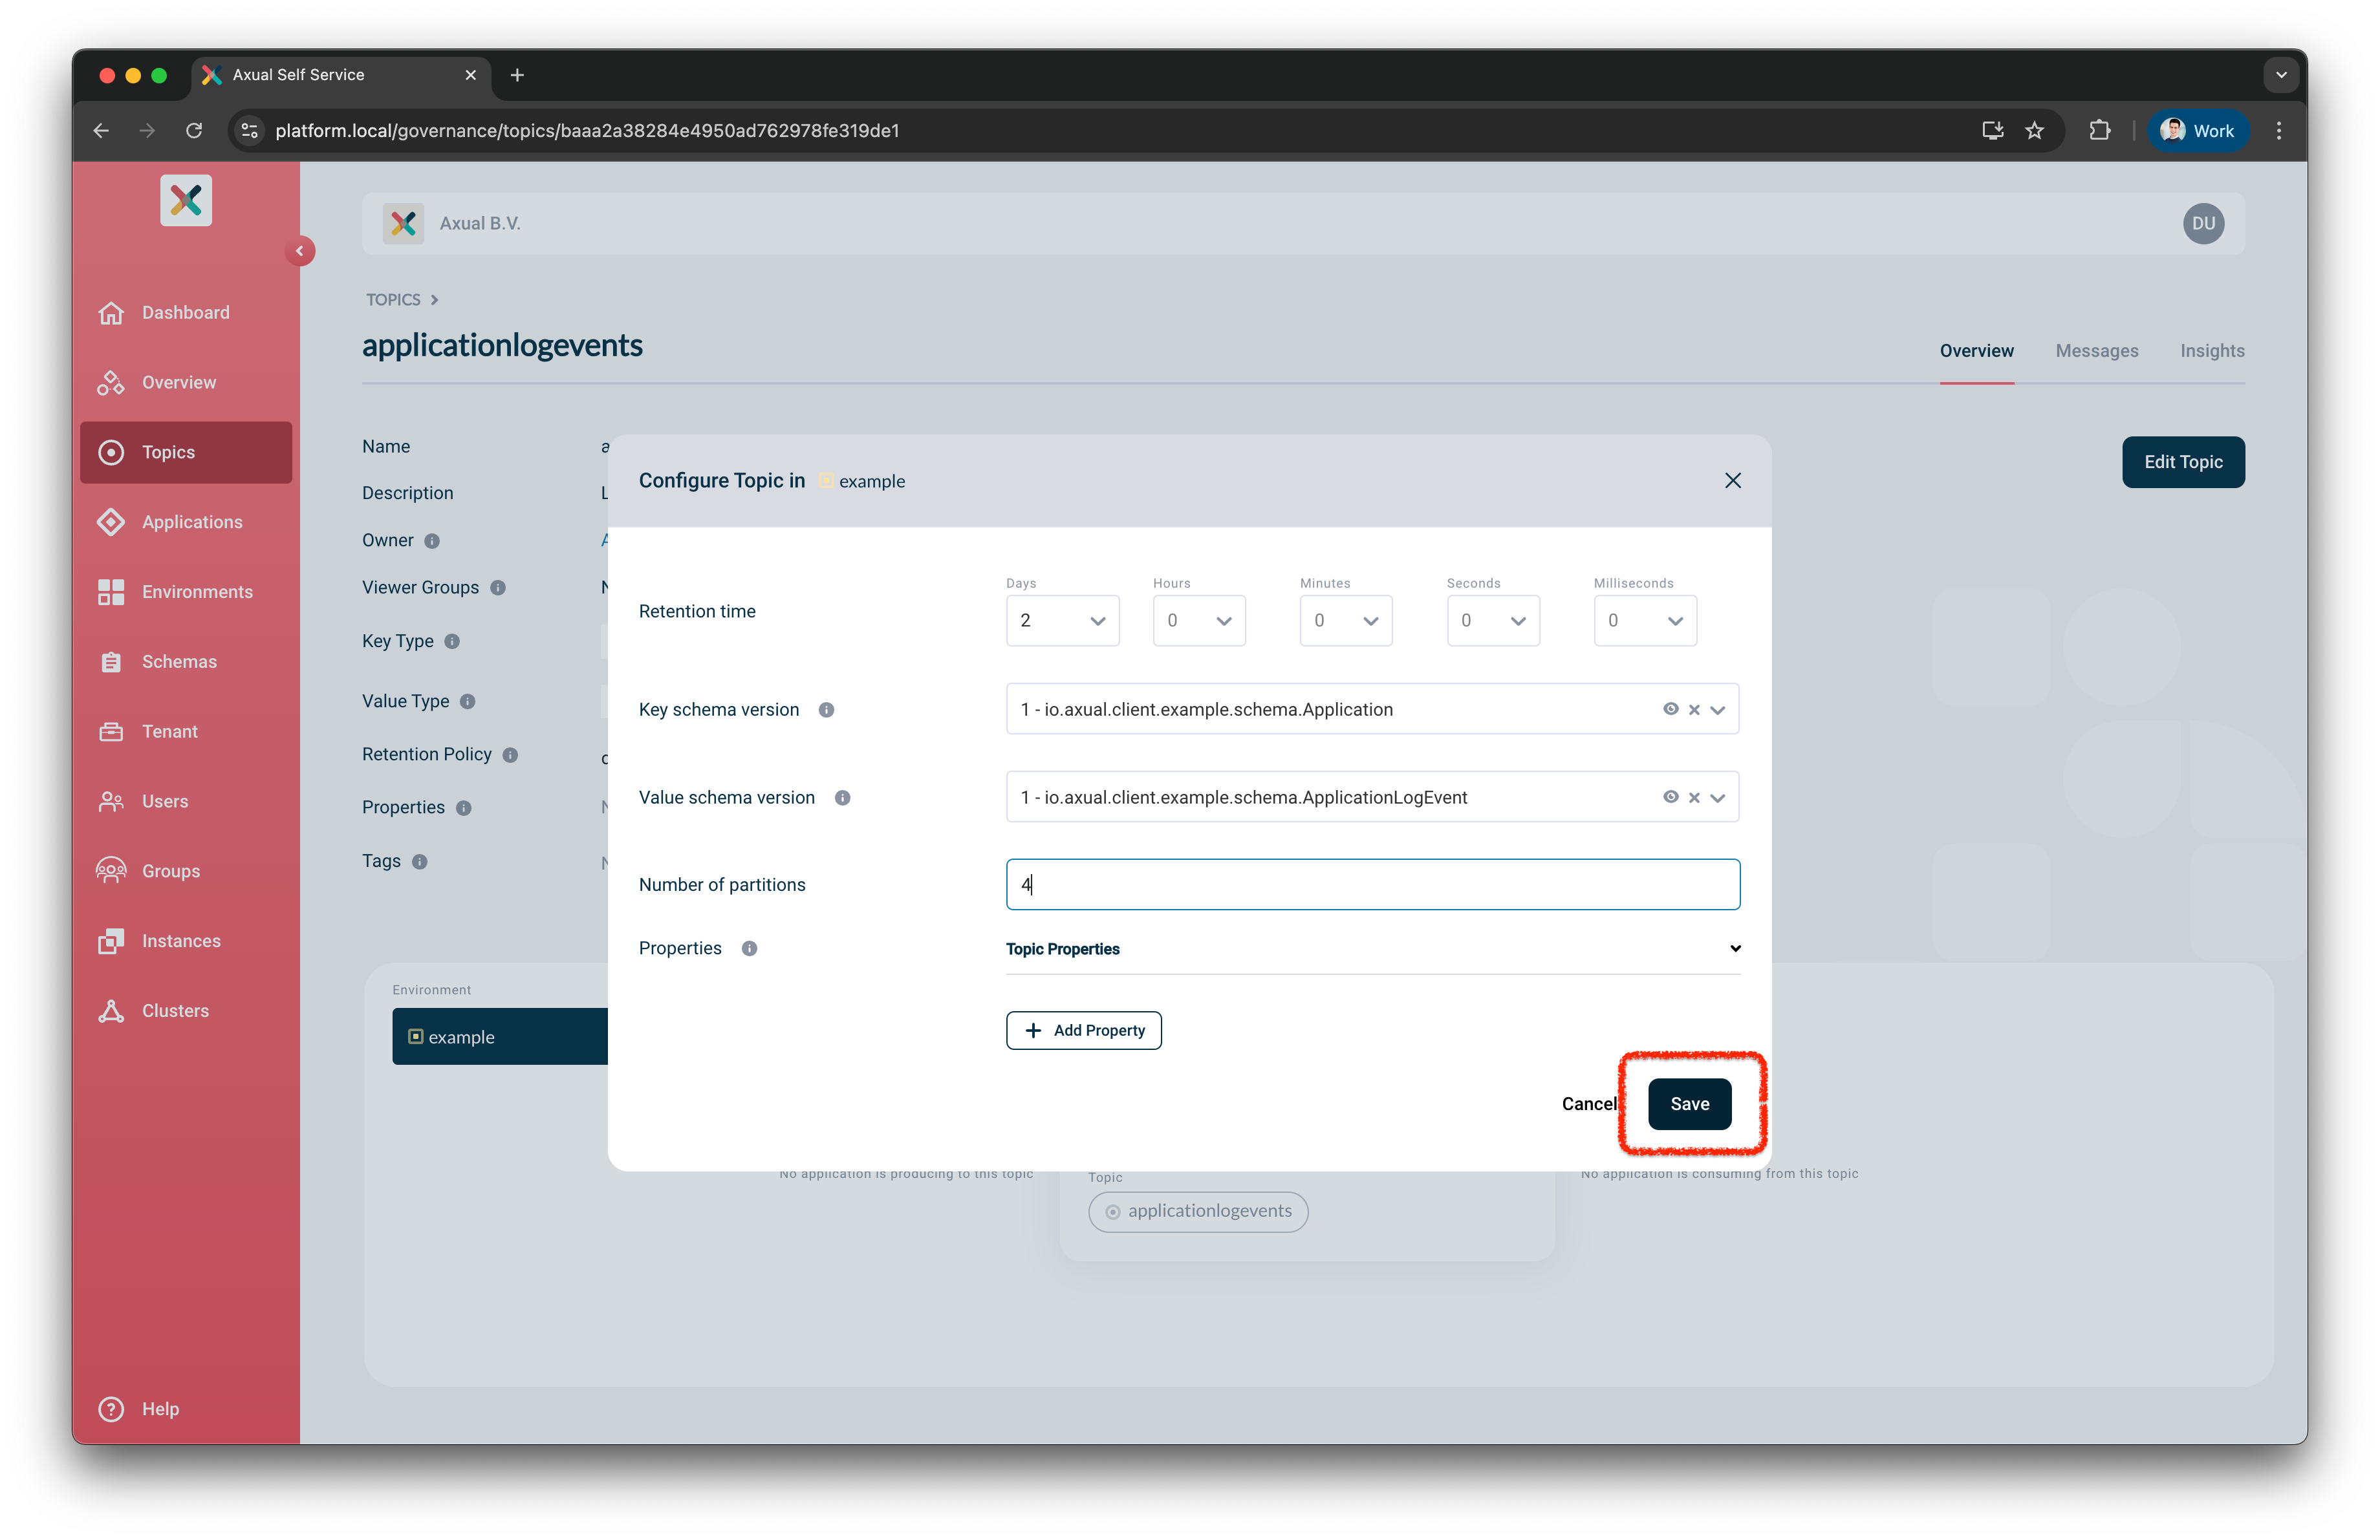Collapse the sidebar using the chevron
Viewport: 2380px width, 1540px height.
(x=300, y=251)
